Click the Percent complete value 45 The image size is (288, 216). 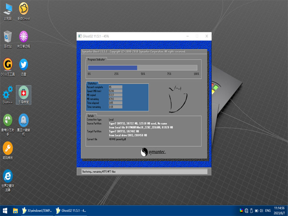click(115, 87)
